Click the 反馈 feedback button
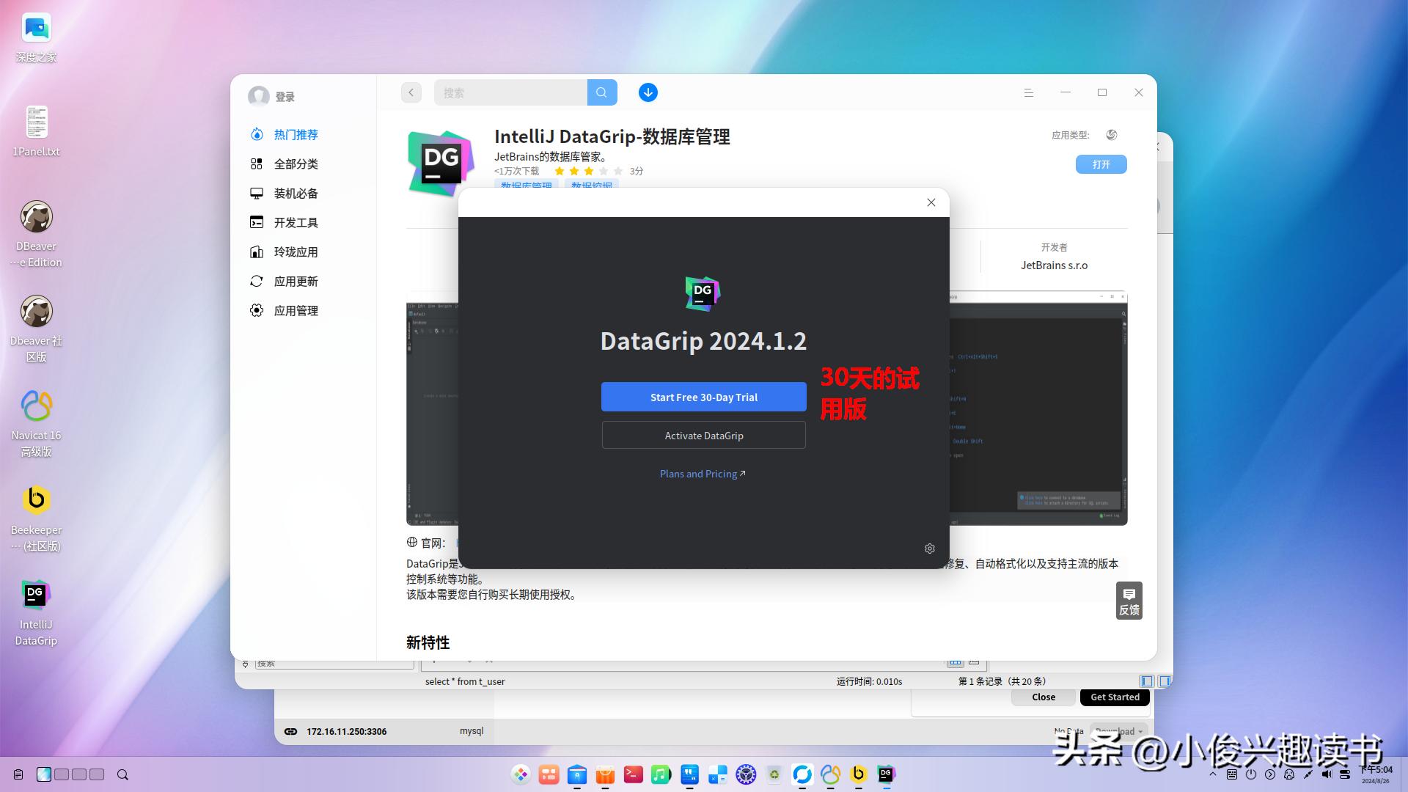1408x792 pixels. [1129, 601]
